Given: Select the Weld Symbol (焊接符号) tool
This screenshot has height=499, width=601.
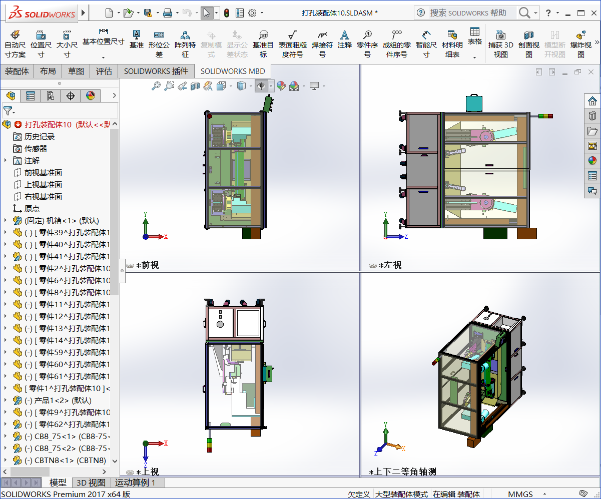Looking at the screenshot, I should coord(322,43).
